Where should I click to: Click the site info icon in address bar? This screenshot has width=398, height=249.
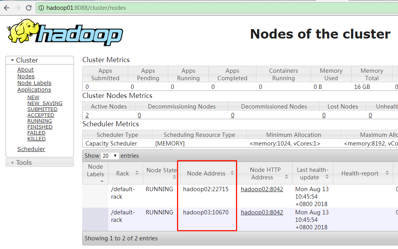coord(41,8)
